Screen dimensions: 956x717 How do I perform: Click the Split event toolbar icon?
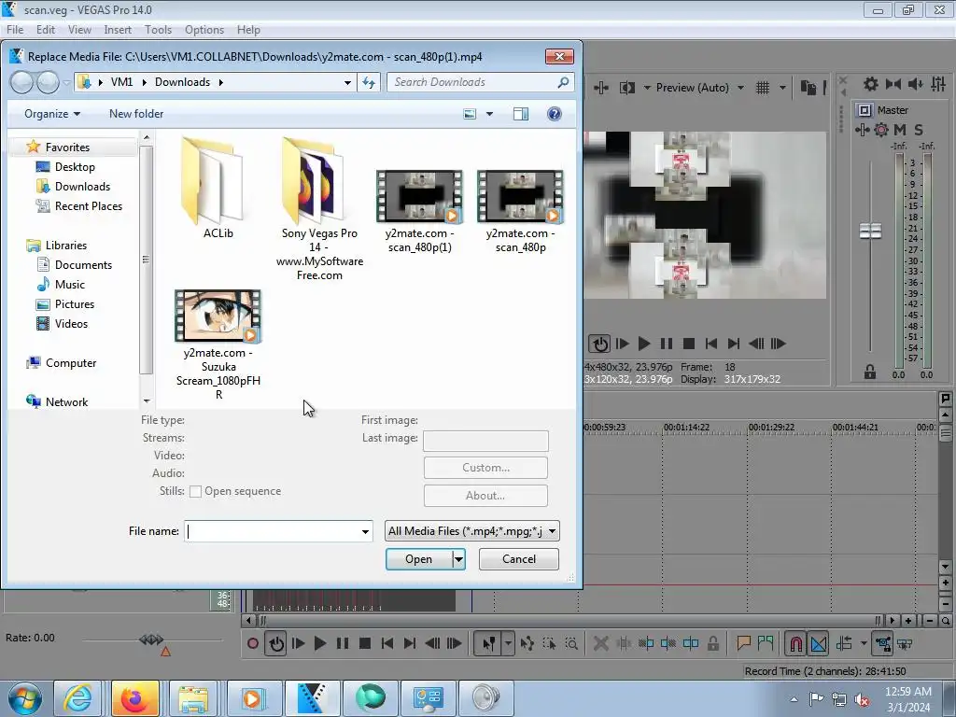(x=691, y=643)
